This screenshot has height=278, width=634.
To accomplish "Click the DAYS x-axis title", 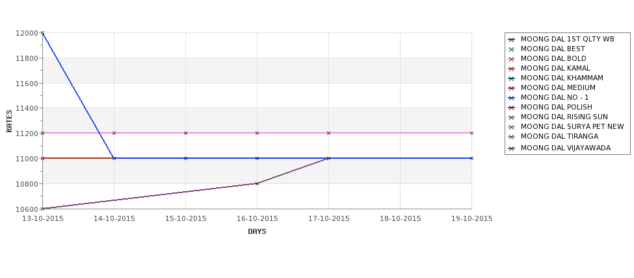I will [x=257, y=232].
